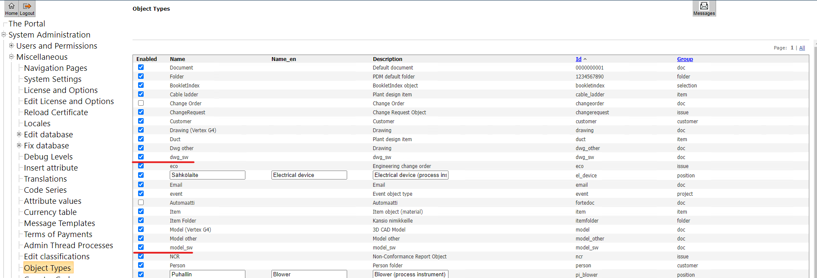This screenshot has width=817, height=278.
Task: Open the Messages icon
Action: (704, 8)
